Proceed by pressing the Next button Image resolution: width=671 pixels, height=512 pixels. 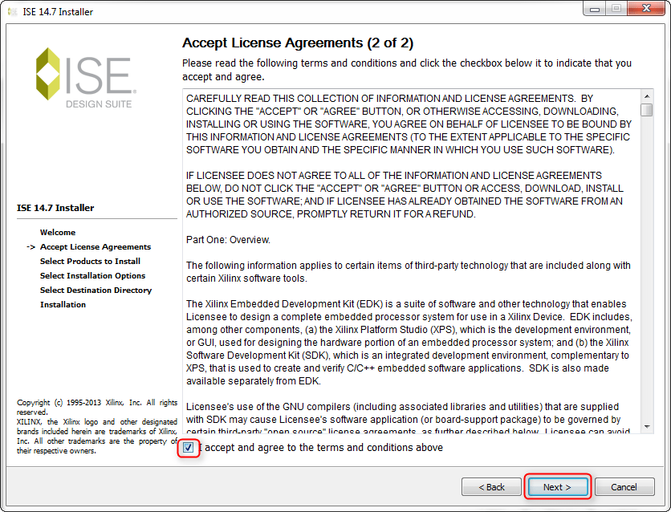(x=557, y=487)
